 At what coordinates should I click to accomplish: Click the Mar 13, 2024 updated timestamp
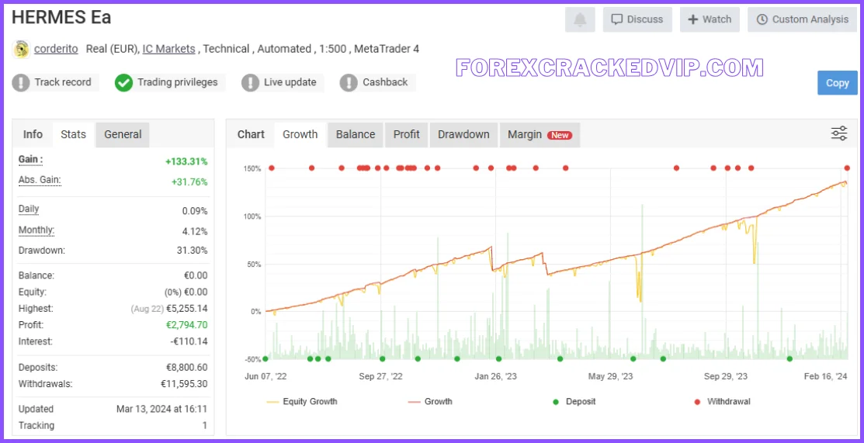click(161, 409)
